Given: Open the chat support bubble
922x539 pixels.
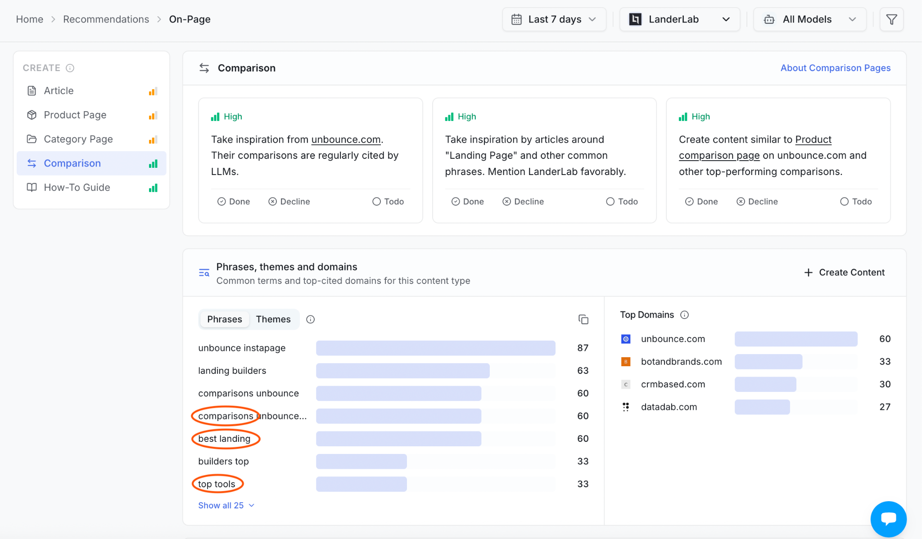Looking at the screenshot, I should click(x=888, y=519).
